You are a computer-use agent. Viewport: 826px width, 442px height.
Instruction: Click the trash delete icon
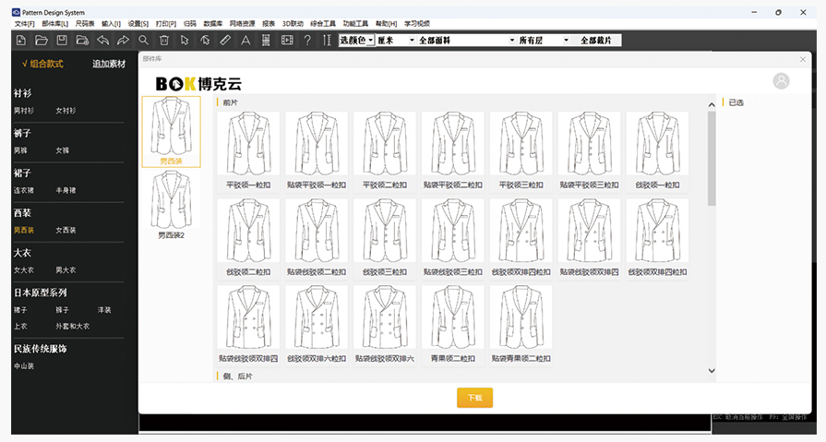[163, 41]
